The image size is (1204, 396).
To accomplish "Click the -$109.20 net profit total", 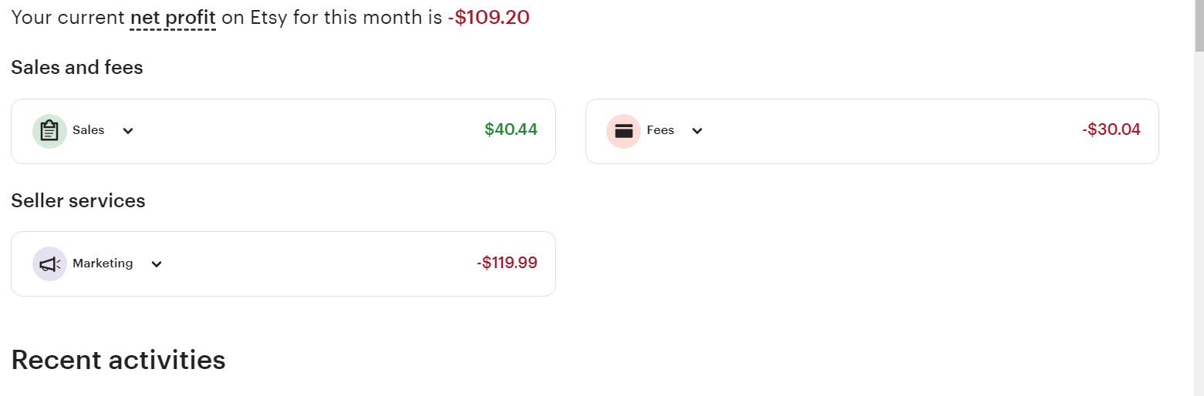I will (488, 18).
